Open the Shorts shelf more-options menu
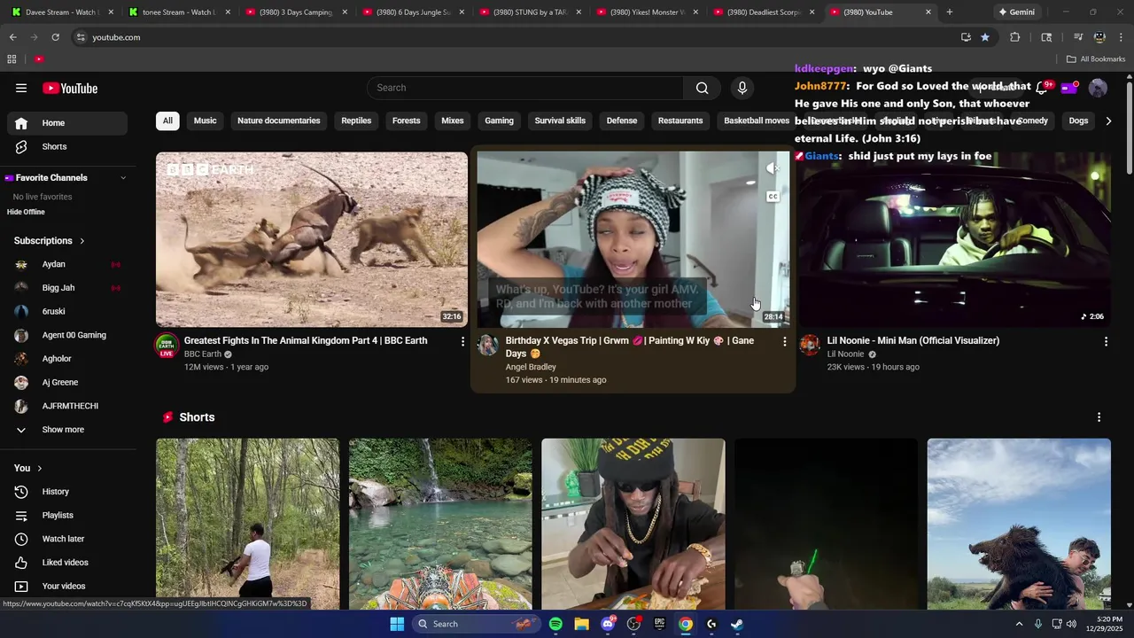The height and width of the screenshot is (638, 1134). pyautogui.click(x=1099, y=417)
